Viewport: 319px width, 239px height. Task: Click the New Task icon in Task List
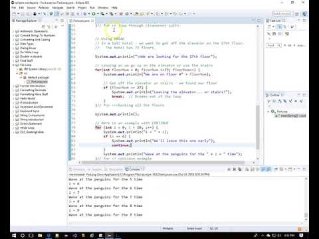[x=269, y=27]
